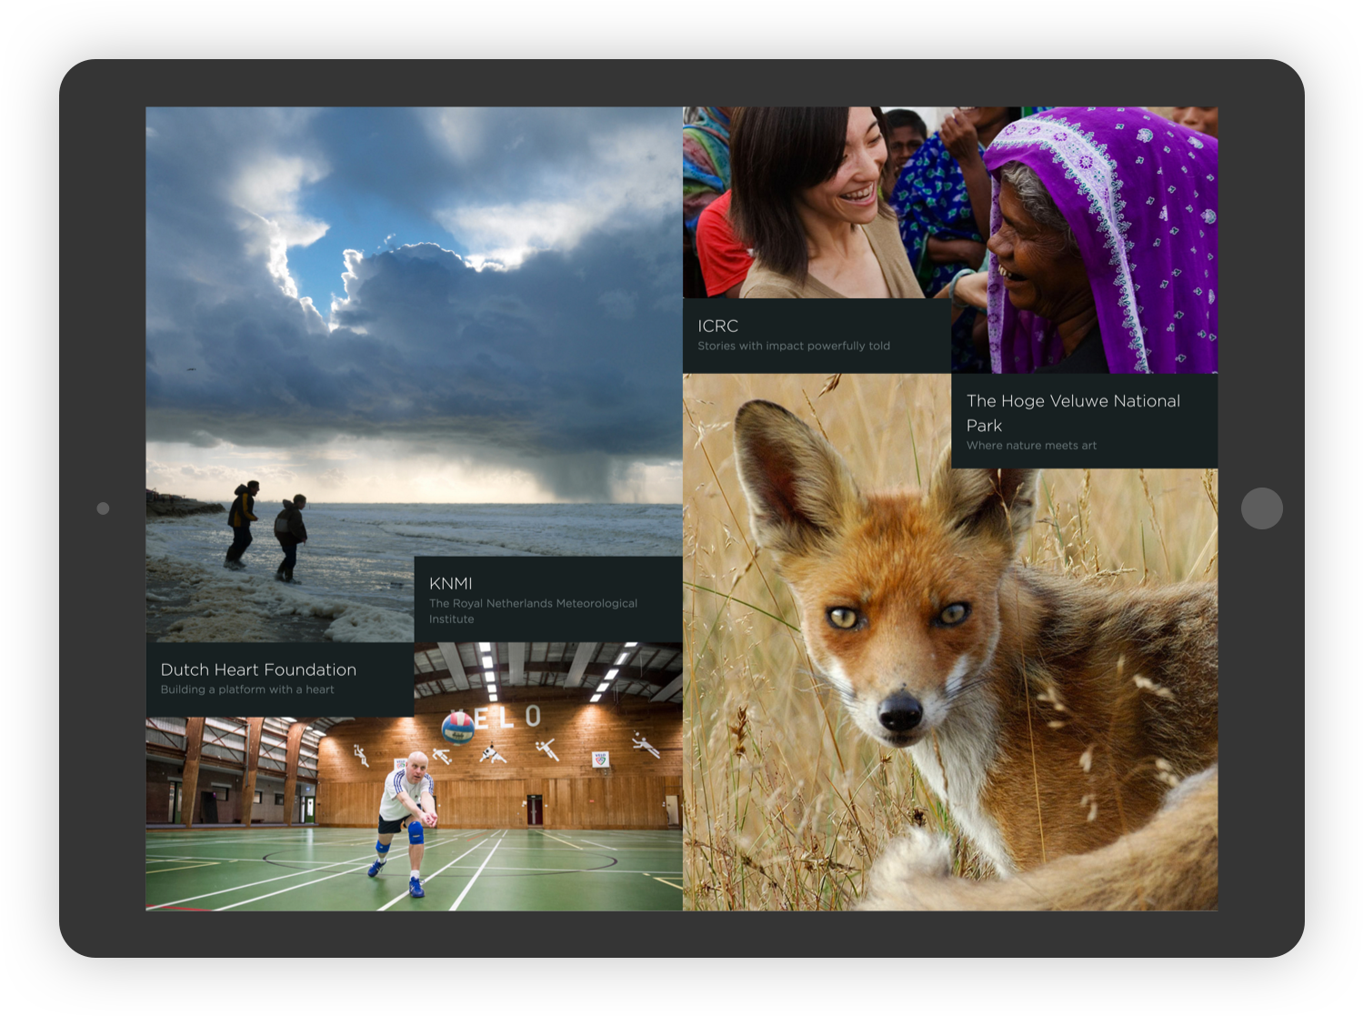
Task: Click 'Building a platform with a heart' text
Action: point(247,689)
